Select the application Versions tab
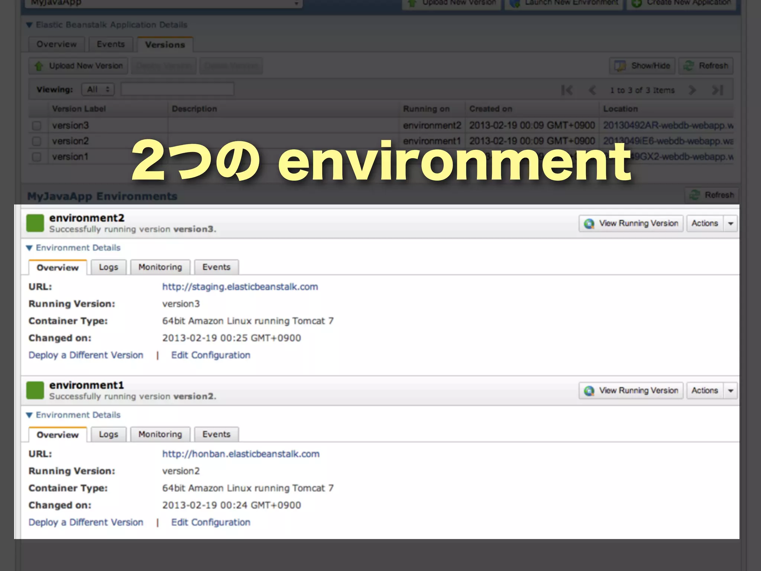The height and width of the screenshot is (571, 761). point(165,45)
